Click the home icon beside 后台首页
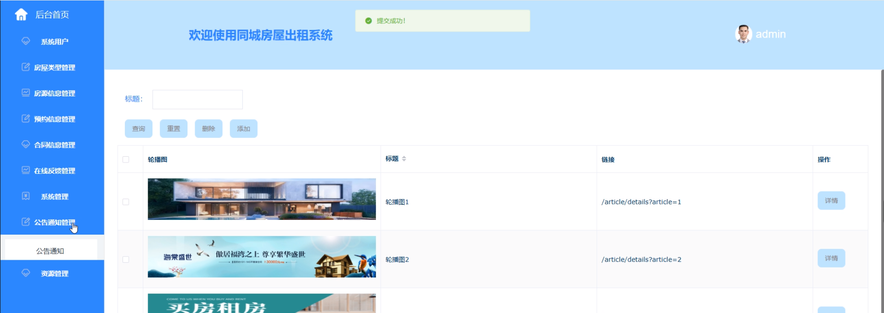Screen dimensions: 884x313 21,15
